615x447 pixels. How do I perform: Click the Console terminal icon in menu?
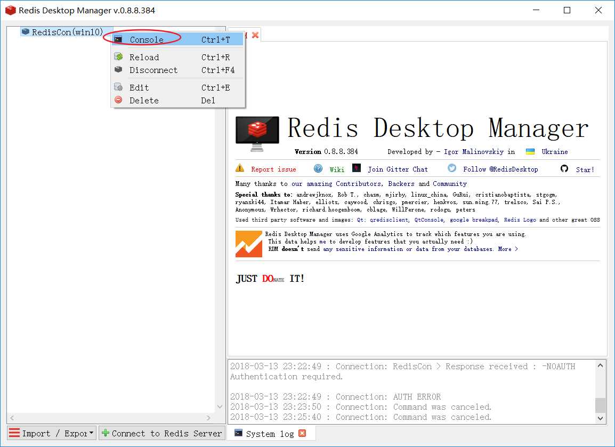pos(118,39)
